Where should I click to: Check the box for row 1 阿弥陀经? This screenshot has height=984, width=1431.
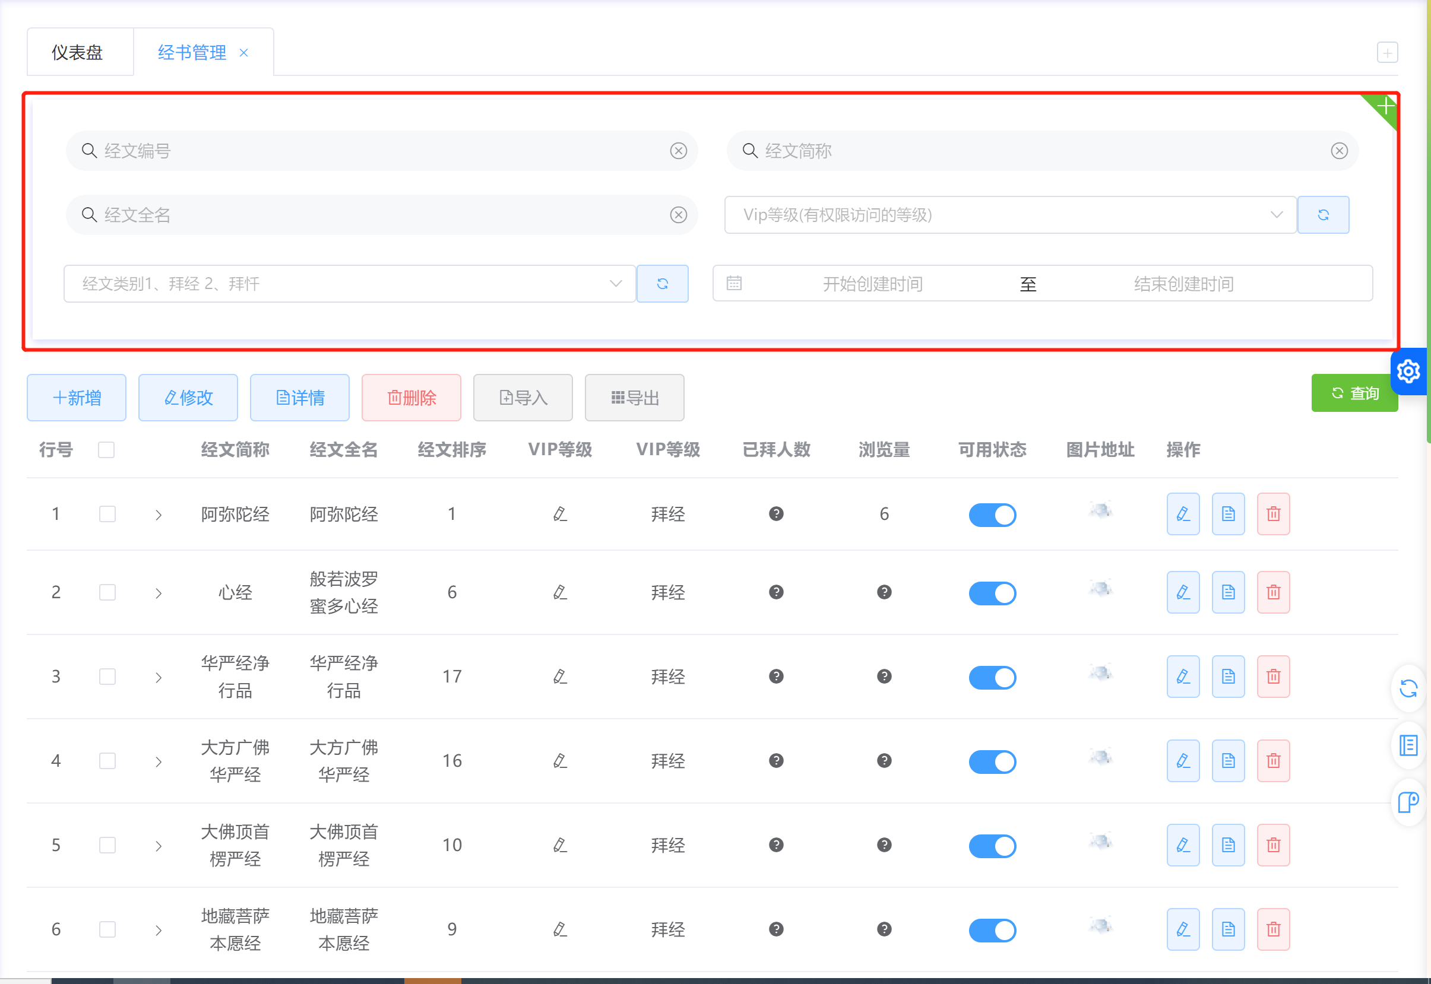click(107, 513)
